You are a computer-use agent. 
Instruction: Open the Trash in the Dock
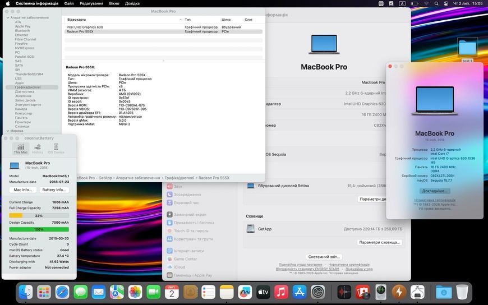[x=462, y=292]
